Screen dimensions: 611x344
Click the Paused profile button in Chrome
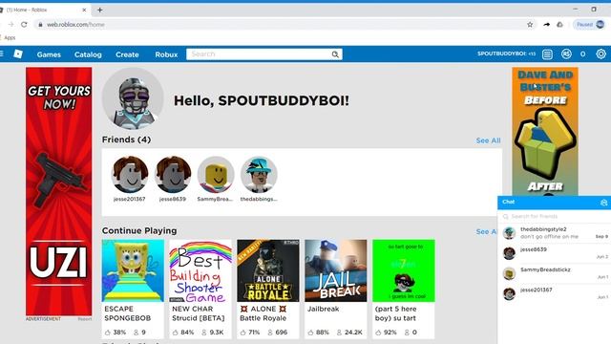(x=590, y=24)
